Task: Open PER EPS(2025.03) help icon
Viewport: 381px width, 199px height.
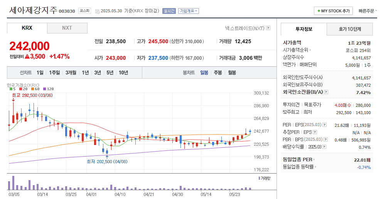Action: 324,125
